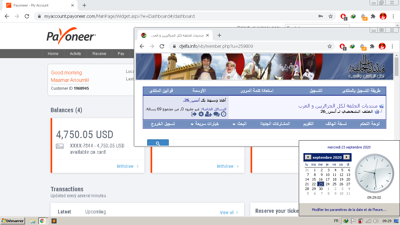Go to the next month in the calendar
Screen dimensions: 400x225
(347, 157)
